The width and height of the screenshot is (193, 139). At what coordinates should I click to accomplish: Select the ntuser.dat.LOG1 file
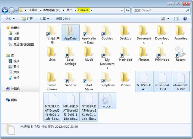pyautogui.click(x=162, y=81)
